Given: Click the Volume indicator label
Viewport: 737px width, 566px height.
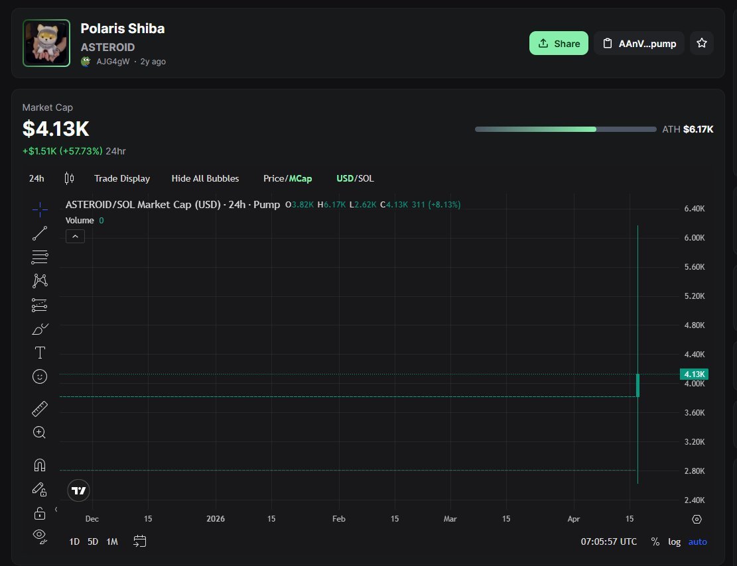Looking at the screenshot, I should click(80, 220).
